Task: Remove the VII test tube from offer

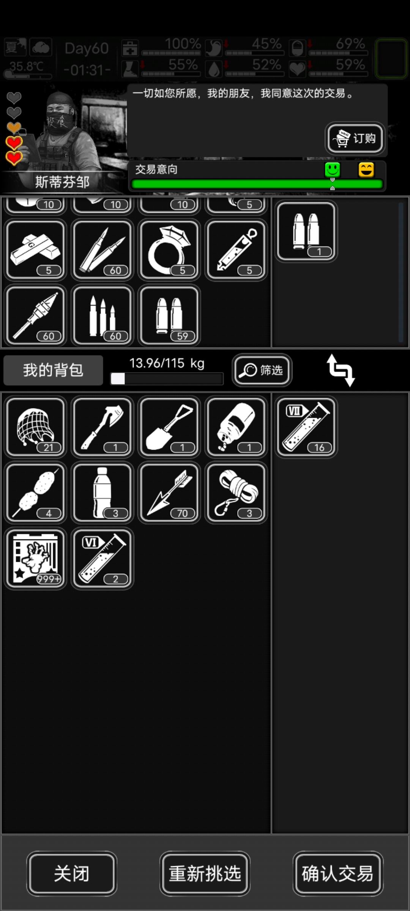Action: point(306,427)
